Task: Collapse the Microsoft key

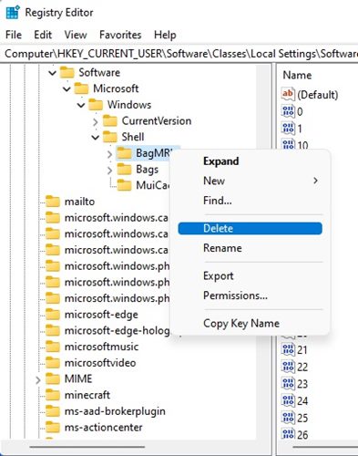Action: click(66, 89)
